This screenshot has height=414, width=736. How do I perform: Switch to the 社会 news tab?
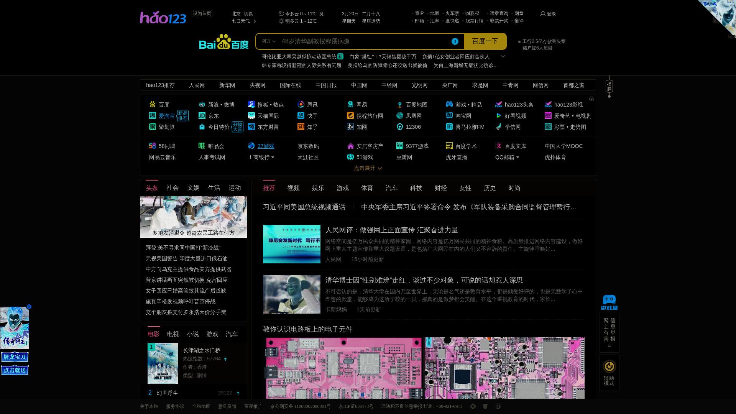172,188
